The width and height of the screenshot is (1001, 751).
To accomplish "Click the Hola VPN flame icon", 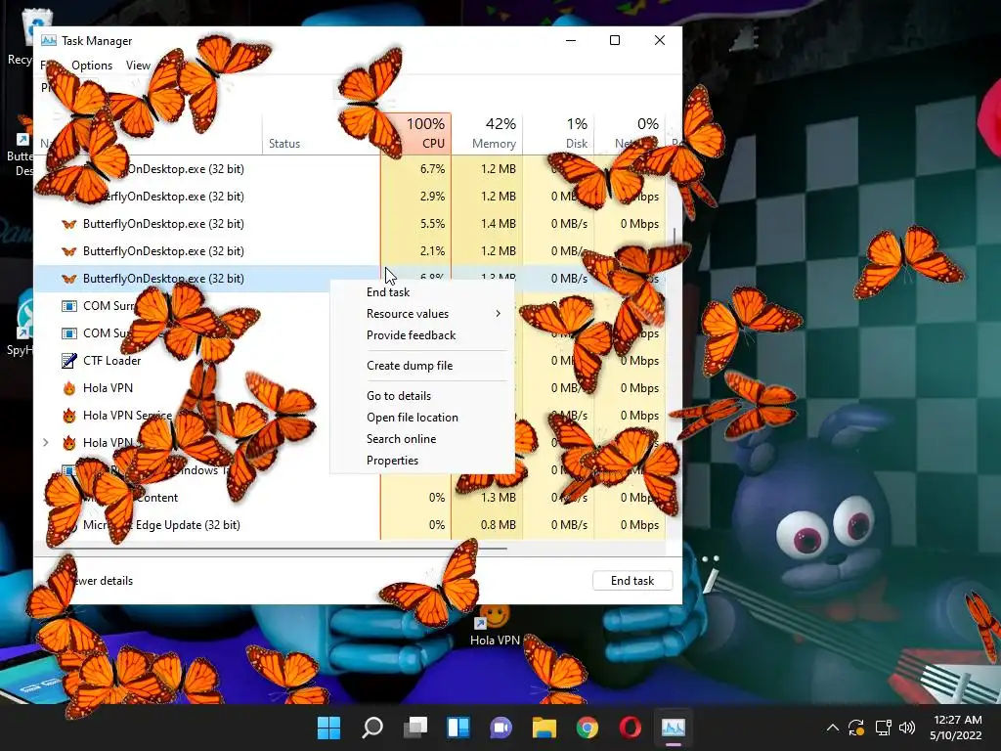I will 69,388.
